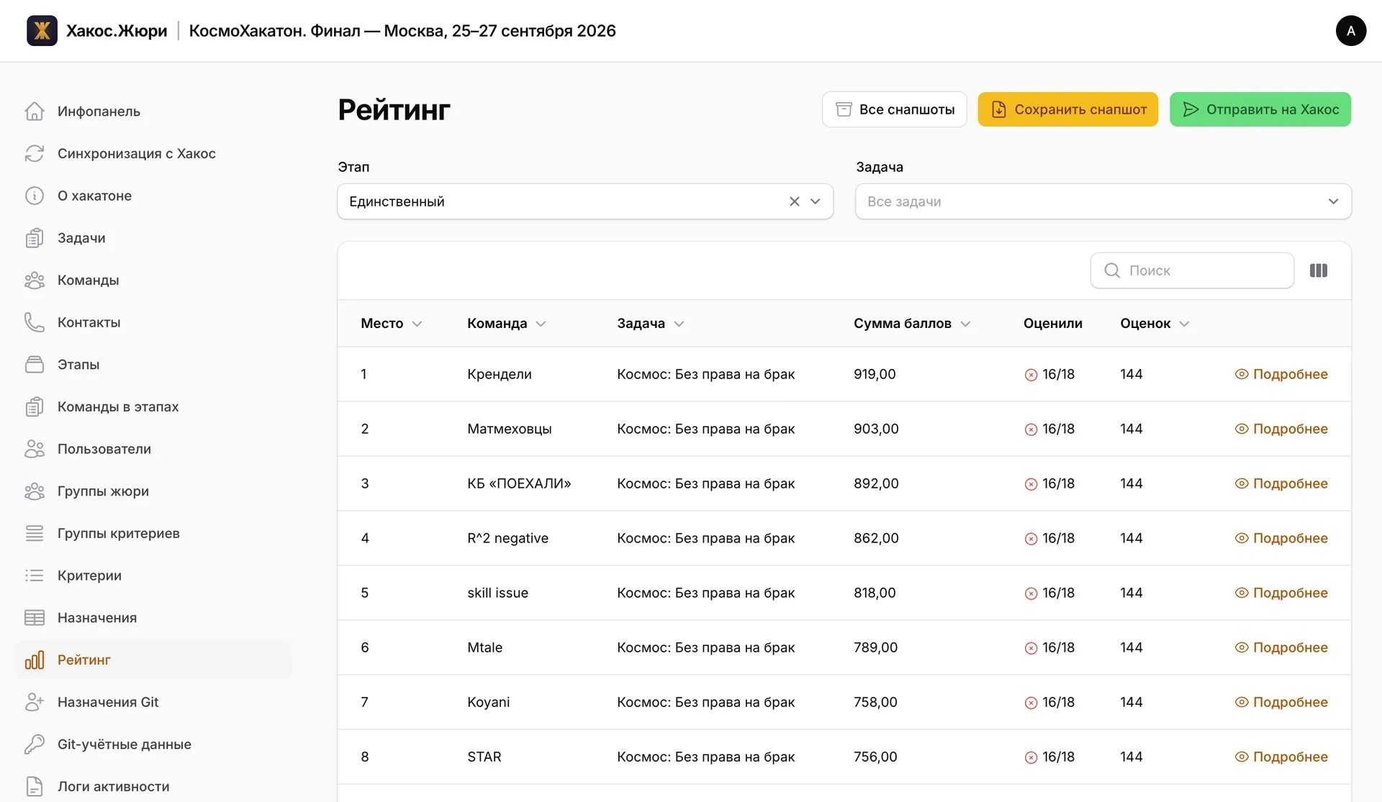1382x802 pixels.
Task: Open the Все задачи dropdown
Action: click(x=1103, y=201)
